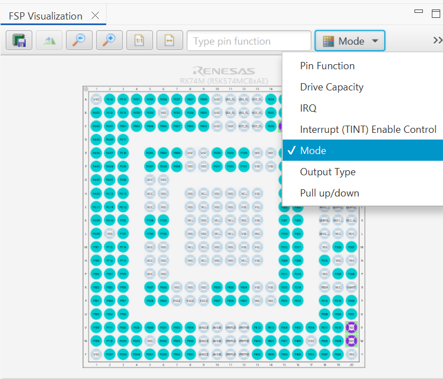Viewport: 443px width, 379px height.
Task: Choose Pin Function from the menu
Action: pos(363,66)
